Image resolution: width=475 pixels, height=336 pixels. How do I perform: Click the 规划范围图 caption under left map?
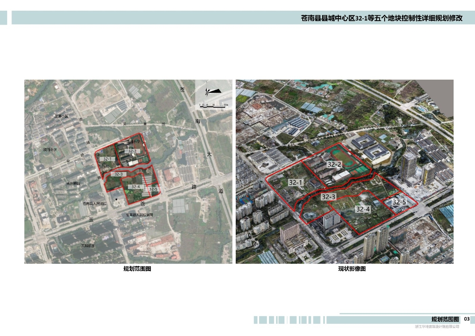(137, 269)
